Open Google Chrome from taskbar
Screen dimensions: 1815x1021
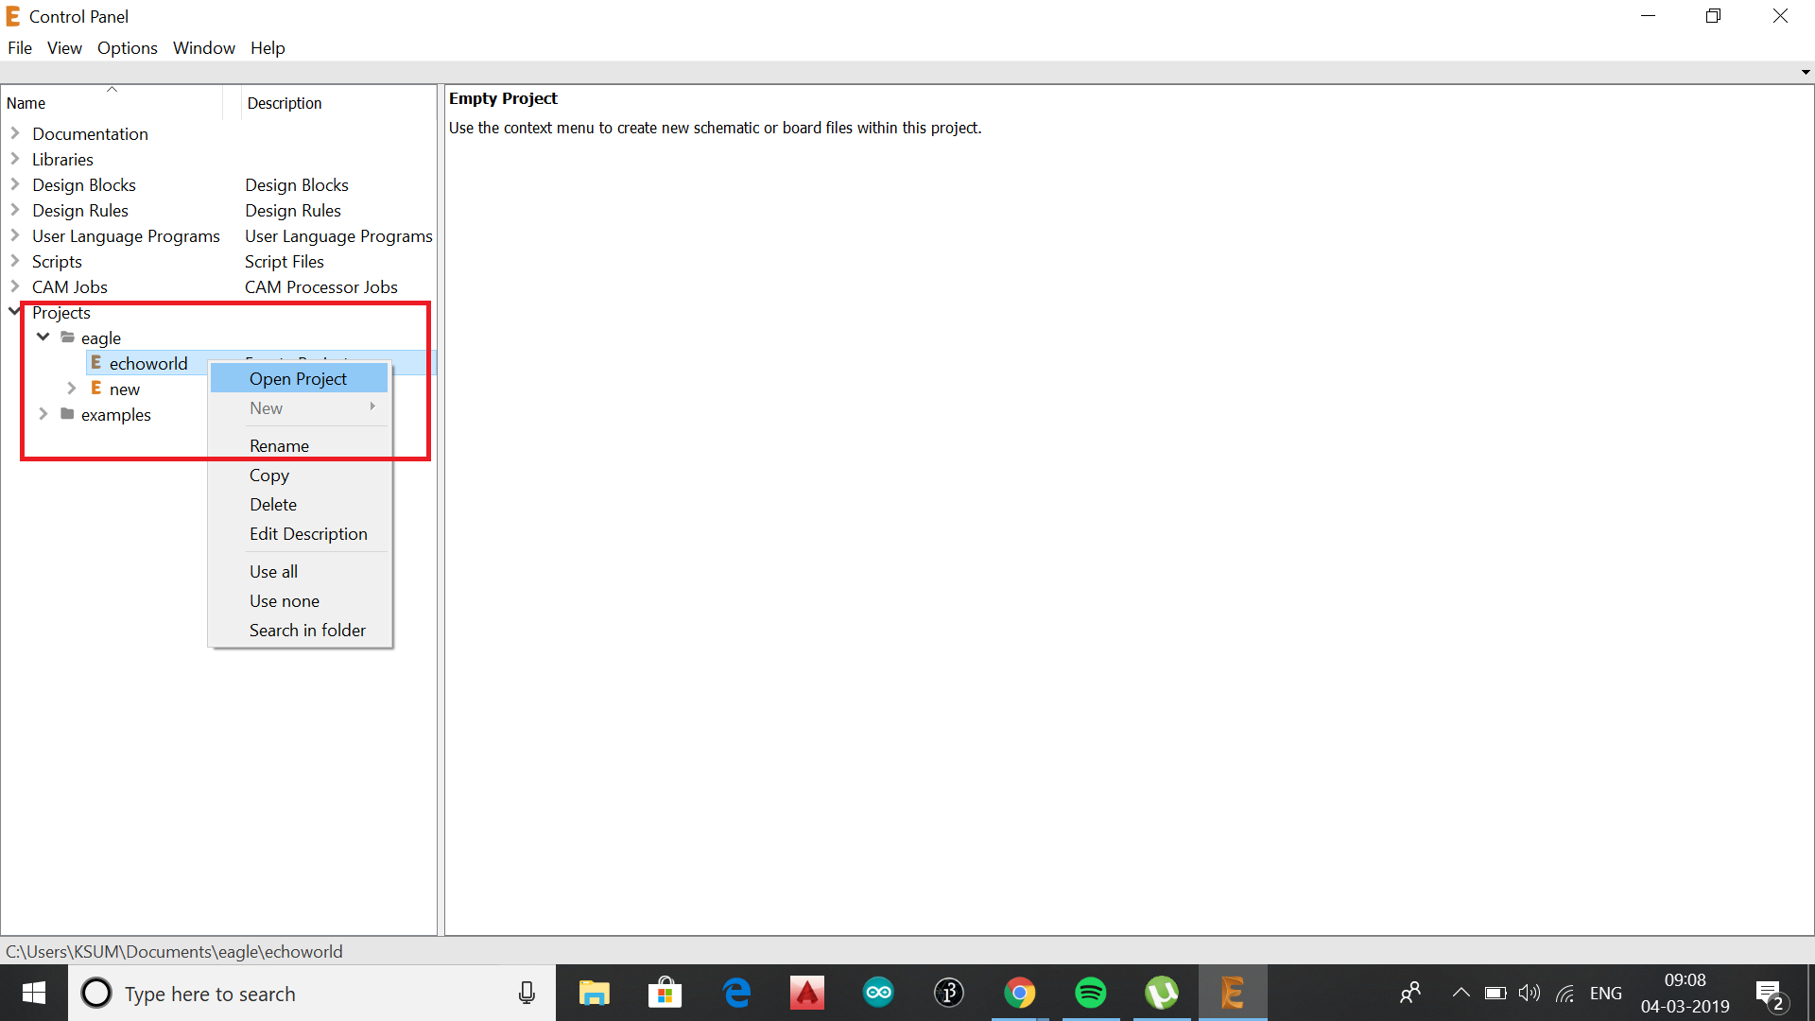[1019, 993]
